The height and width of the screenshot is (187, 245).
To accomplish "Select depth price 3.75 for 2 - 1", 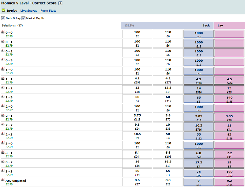I will (x=137, y=117).
